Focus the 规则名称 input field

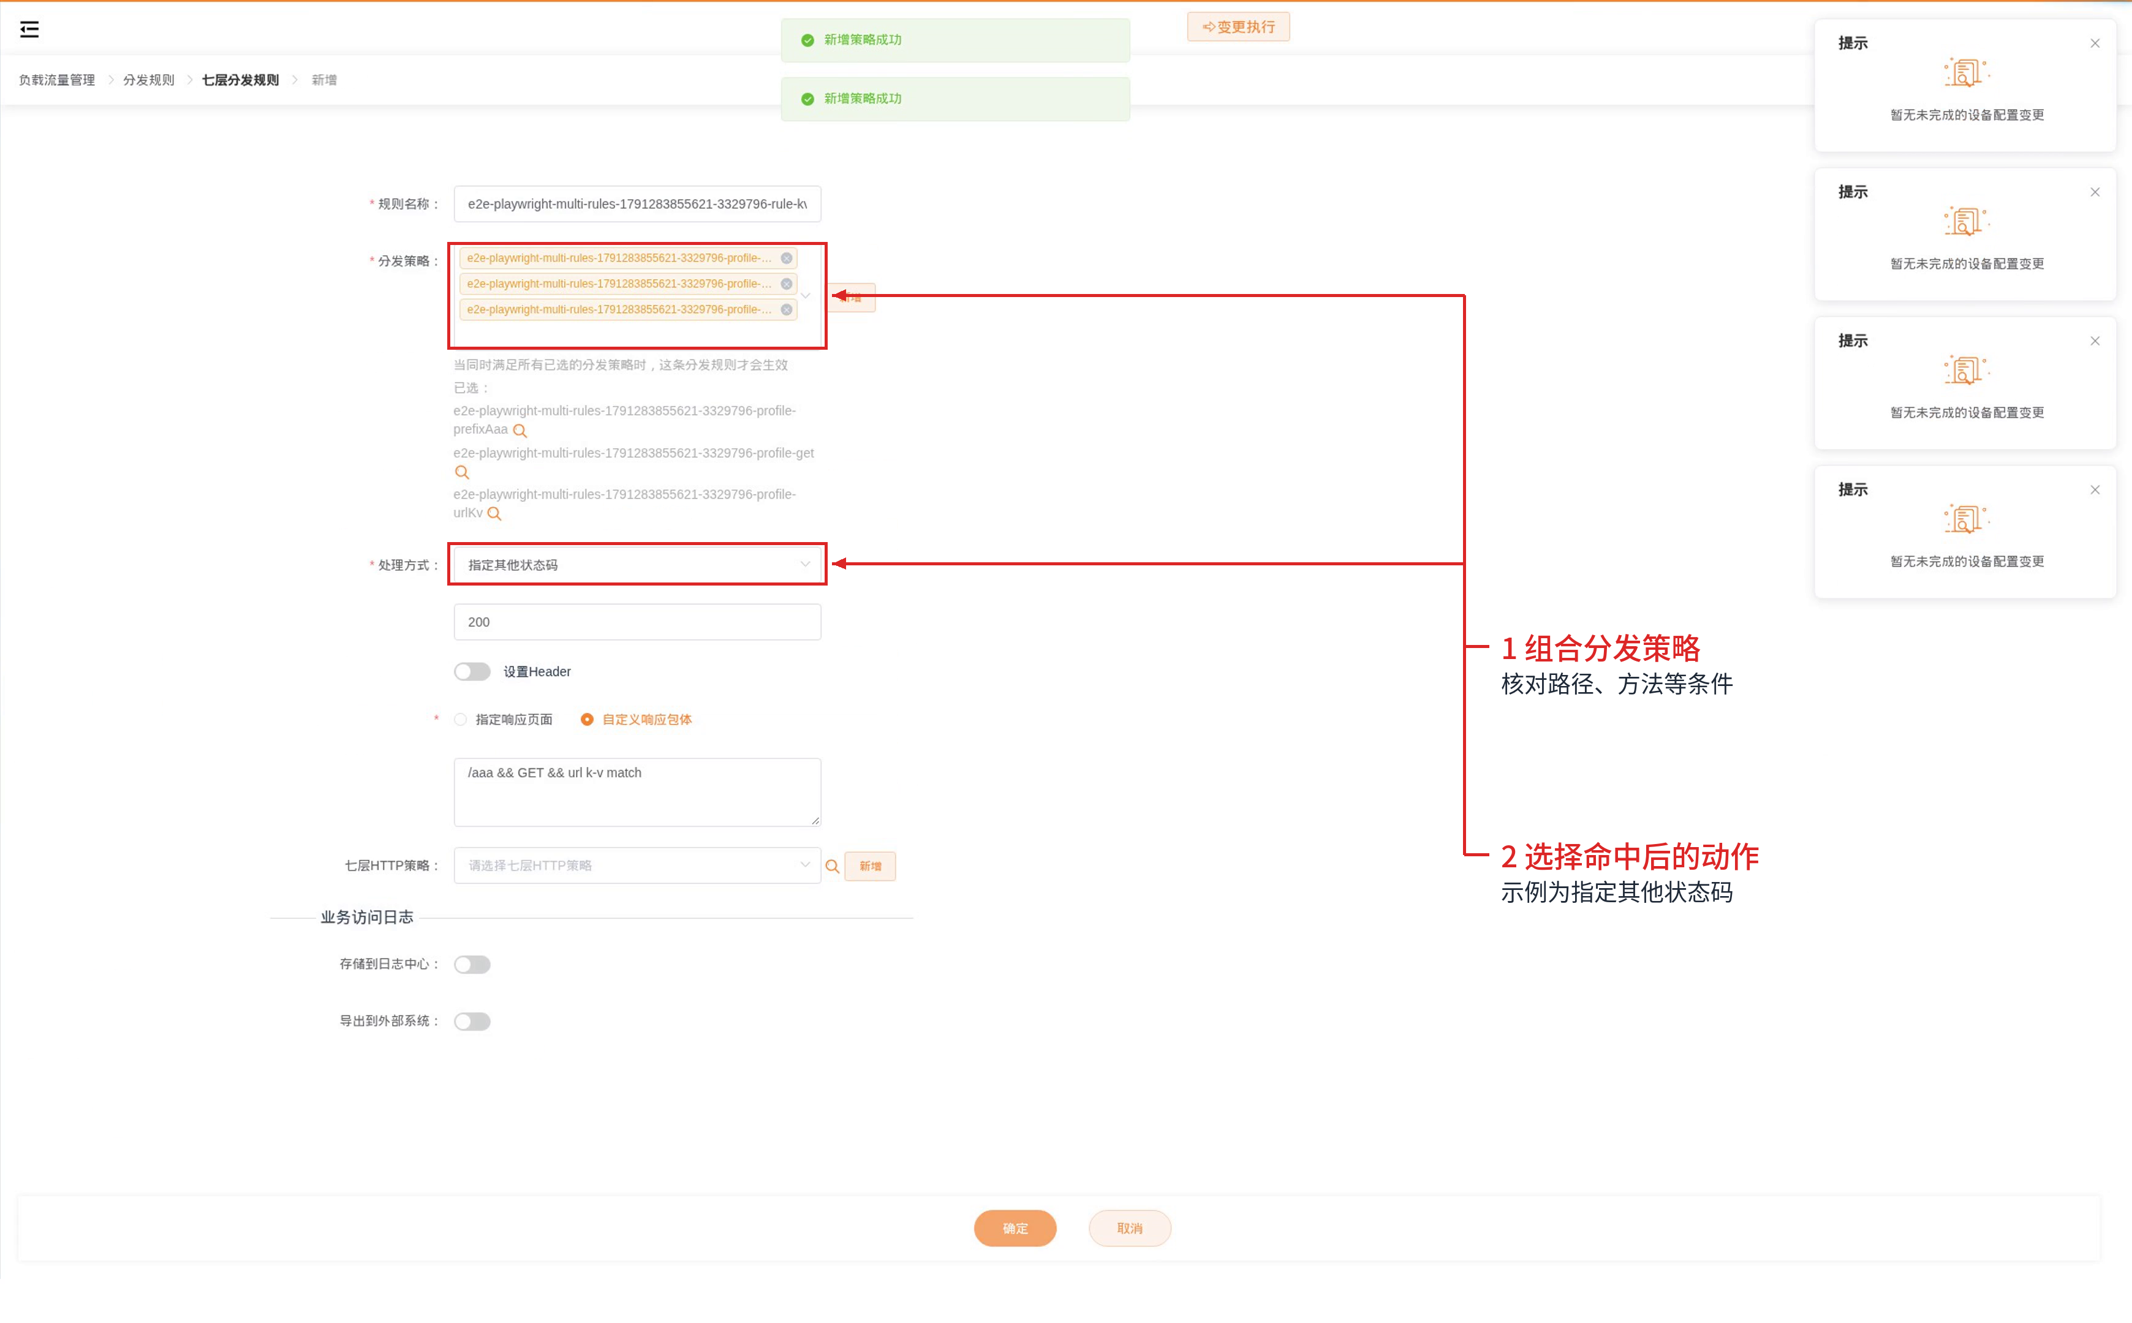(637, 204)
